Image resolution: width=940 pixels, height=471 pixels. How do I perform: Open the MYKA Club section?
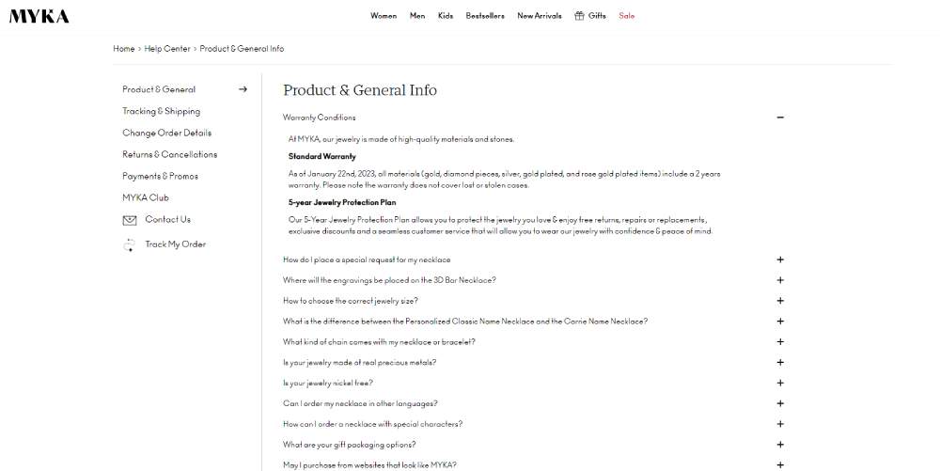[x=146, y=197]
